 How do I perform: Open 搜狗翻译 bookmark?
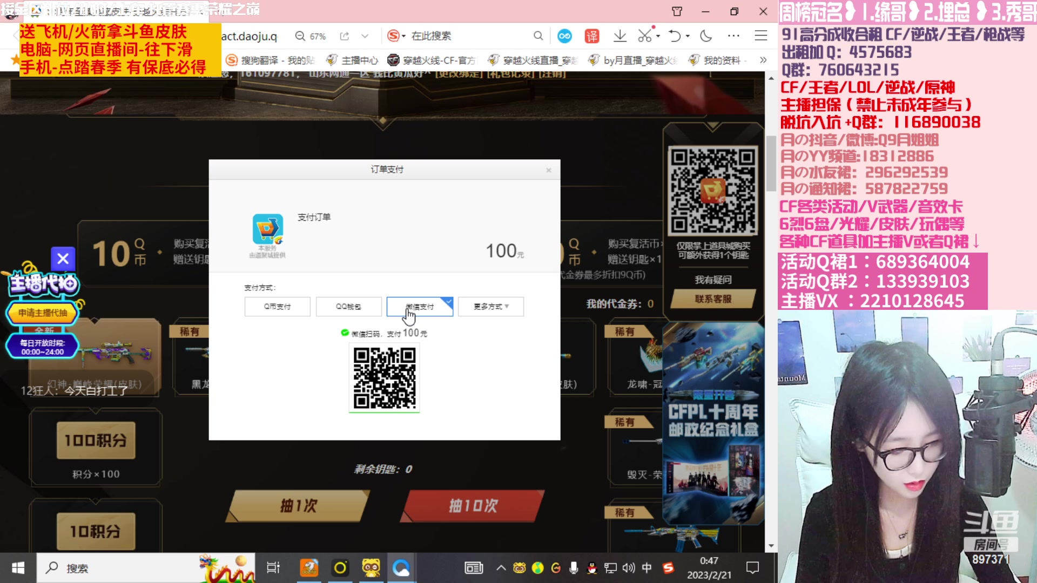click(x=270, y=60)
